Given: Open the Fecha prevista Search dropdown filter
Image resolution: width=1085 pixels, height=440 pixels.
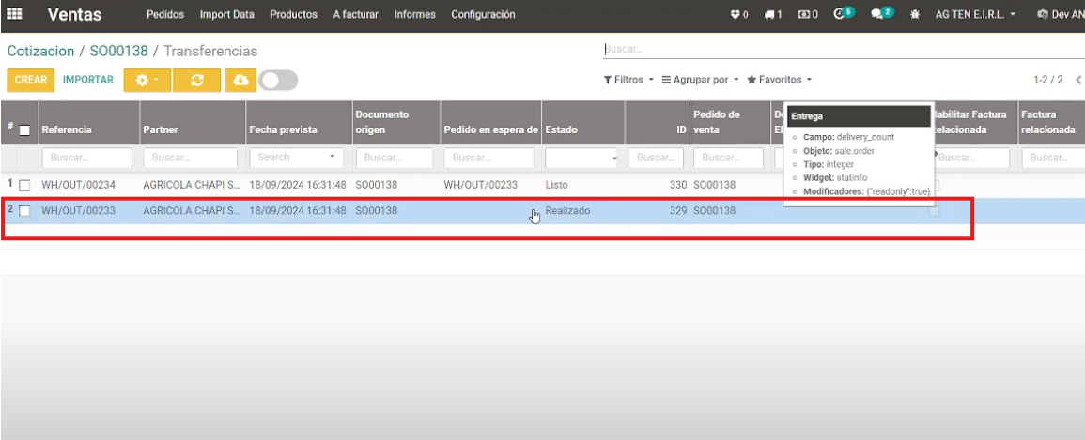Looking at the screenshot, I should [296, 158].
